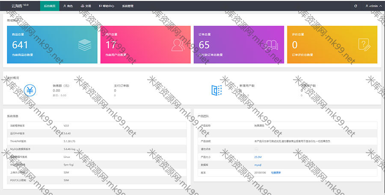Image resolution: width=385 pixels, height=195 pixels.
Task: Click the 系统信息 panel heading
Action: pos(12,116)
